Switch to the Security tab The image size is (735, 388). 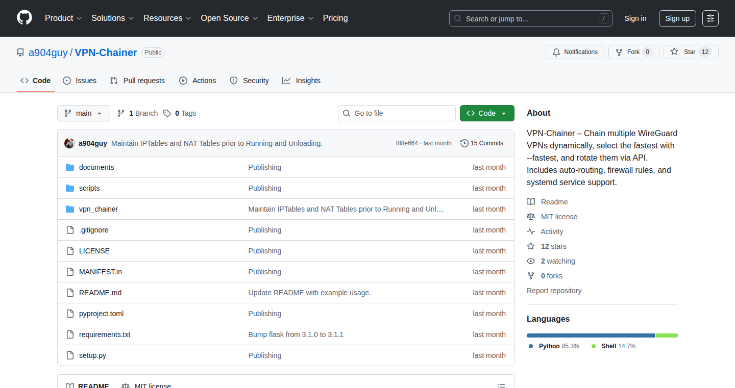tap(249, 81)
